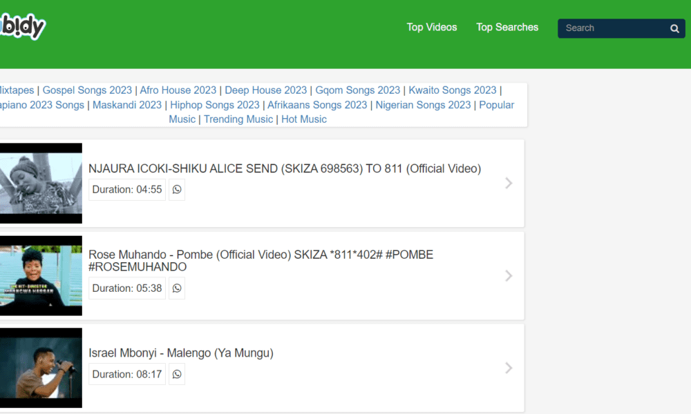This screenshot has width=691, height=414.
Task: Share NJAURA ICOKI video via WhatsApp icon
Action: [x=177, y=190]
